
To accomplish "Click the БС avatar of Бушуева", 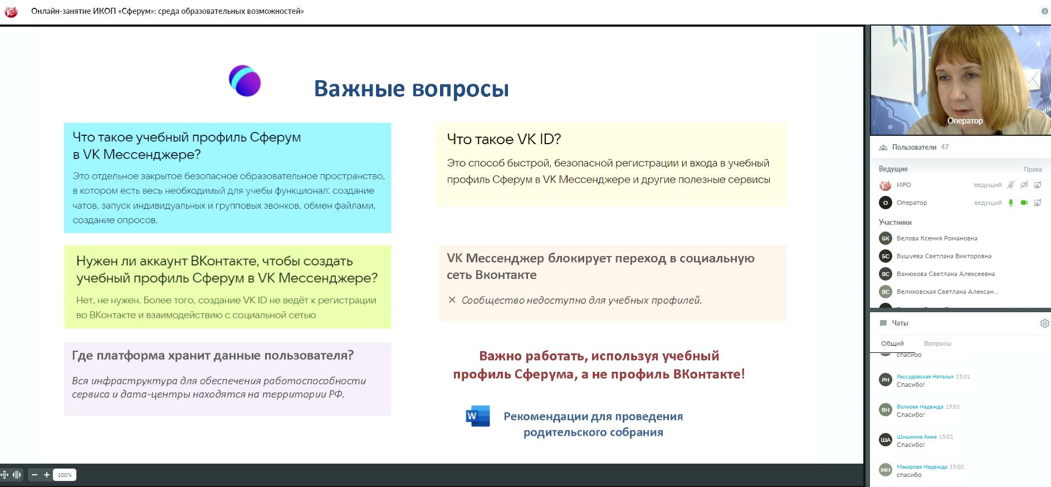I will coord(885,256).
